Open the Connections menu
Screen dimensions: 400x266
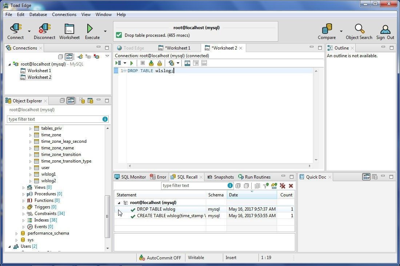tap(64, 15)
